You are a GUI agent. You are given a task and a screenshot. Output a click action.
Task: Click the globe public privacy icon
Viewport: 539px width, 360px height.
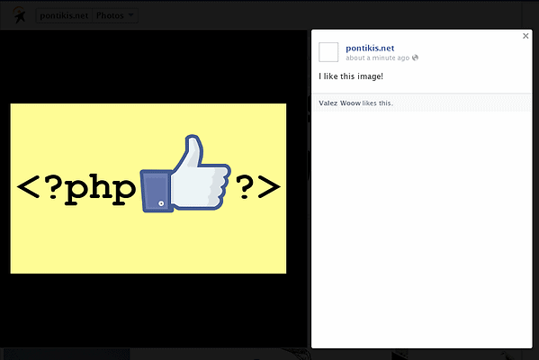[415, 58]
